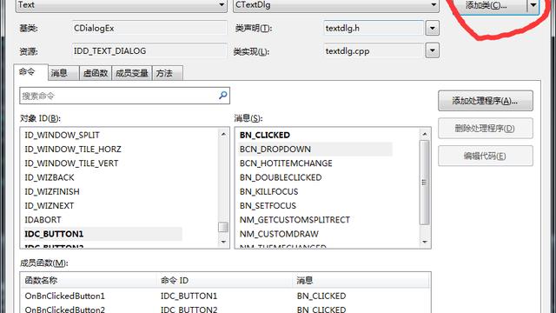Click the textdlg.h class declaration field
Screen dimensions: 556x313
click(x=374, y=28)
